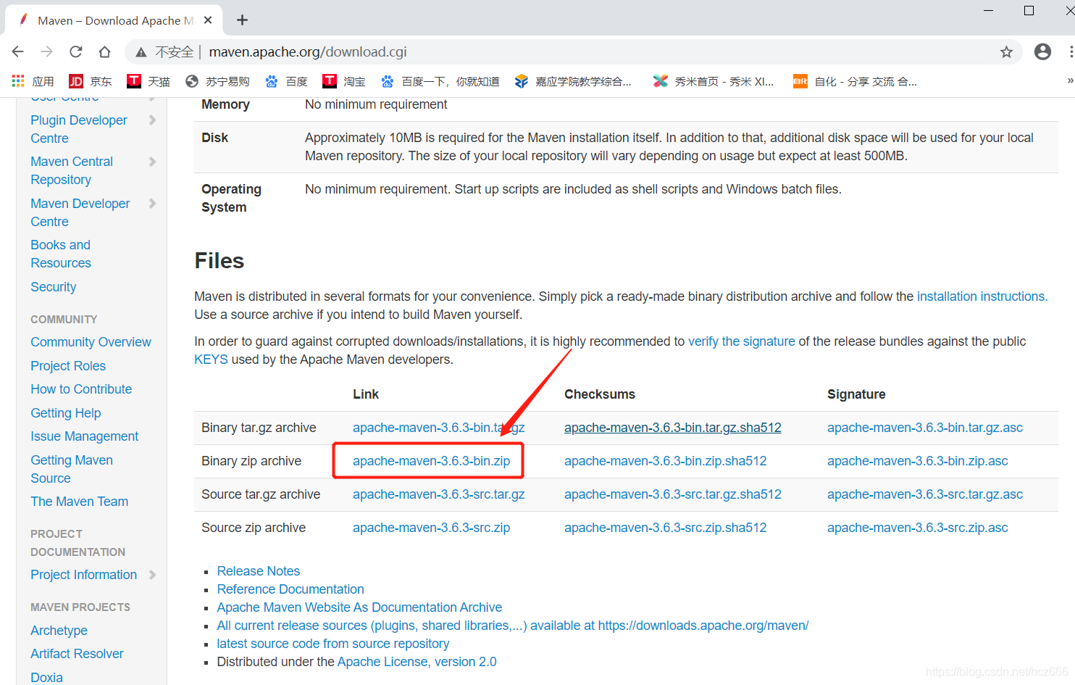The height and width of the screenshot is (685, 1075).
Task: Go to Books and Resources
Action: [x=61, y=254]
